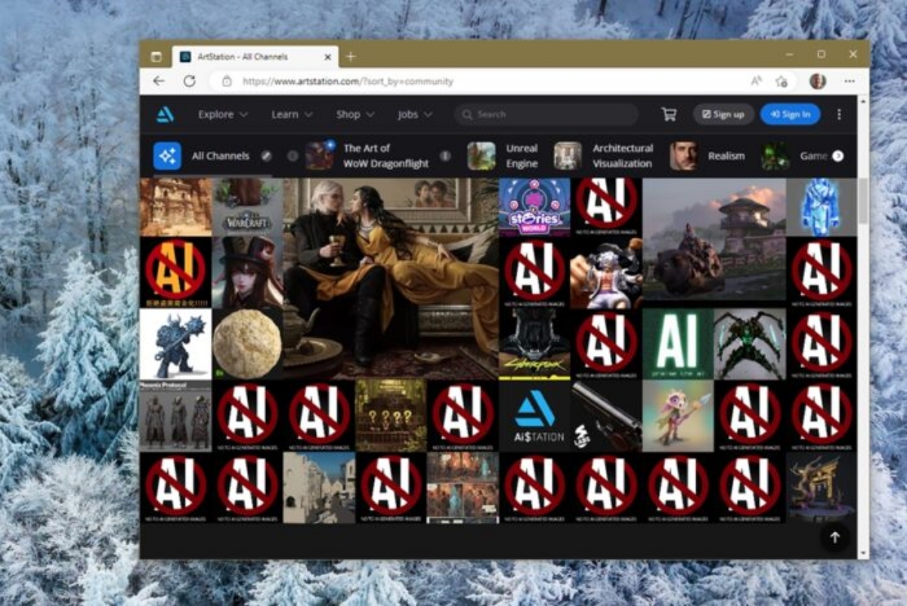Open the Stories World thumbnail
The image size is (907, 606).
click(x=534, y=207)
